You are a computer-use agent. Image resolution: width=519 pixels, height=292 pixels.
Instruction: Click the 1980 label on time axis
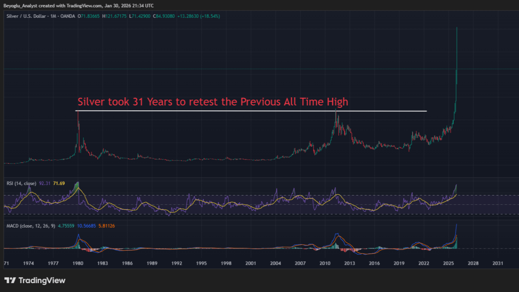[78, 263]
